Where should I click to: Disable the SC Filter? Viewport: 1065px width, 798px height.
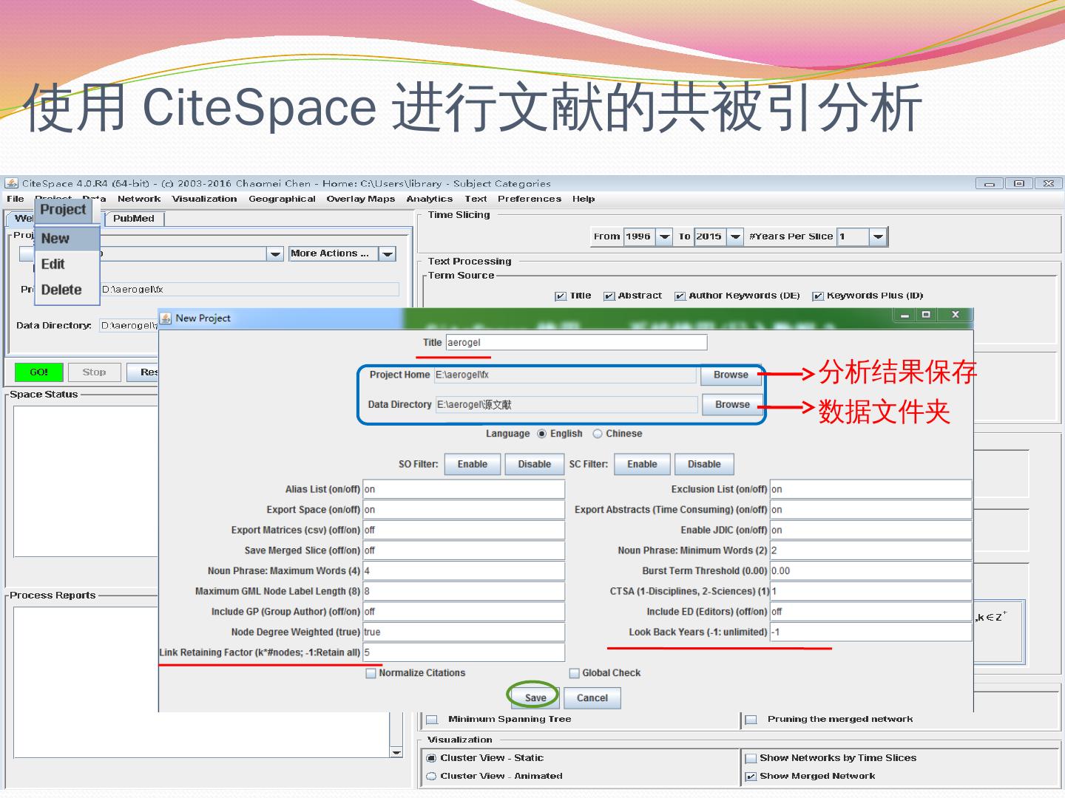pos(704,464)
